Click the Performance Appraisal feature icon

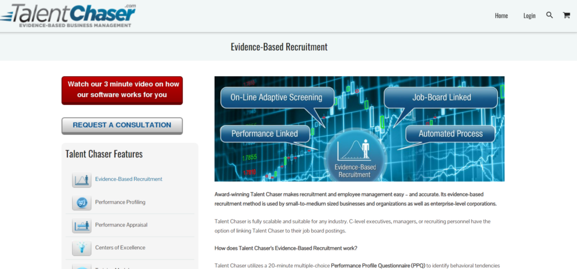(82, 225)
